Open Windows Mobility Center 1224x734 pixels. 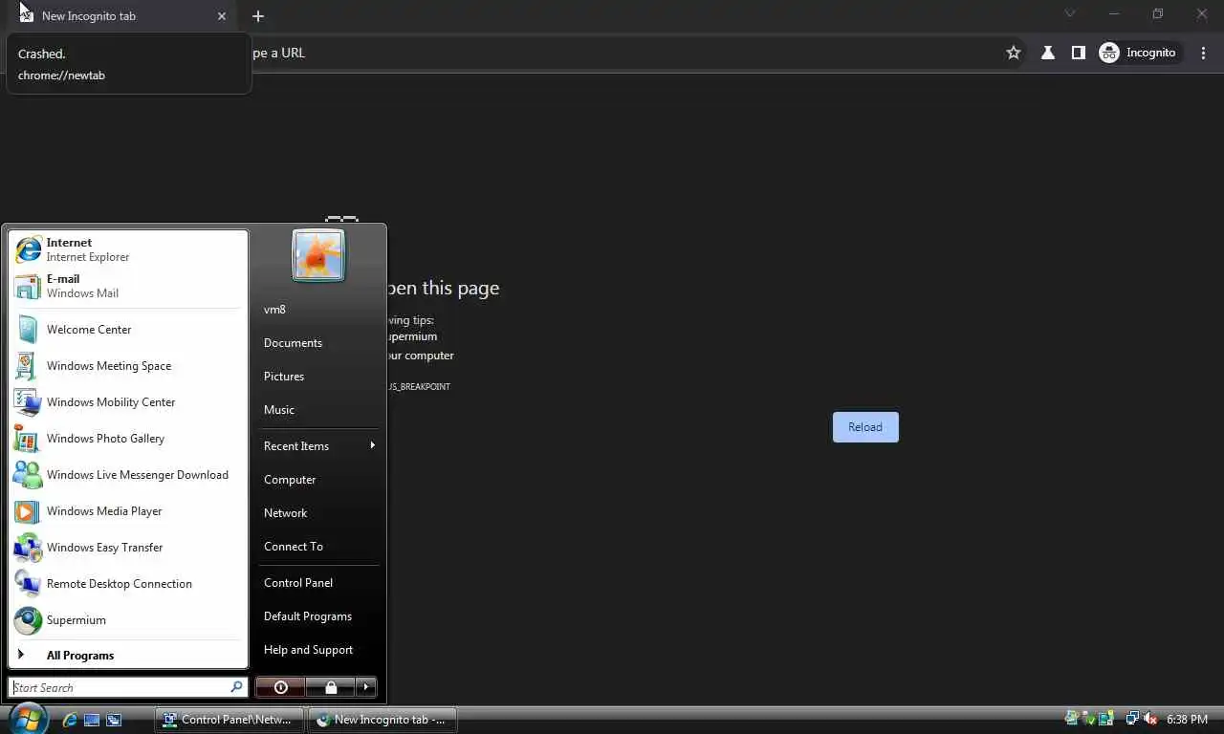pyautogui.click(x=128, y=402)
